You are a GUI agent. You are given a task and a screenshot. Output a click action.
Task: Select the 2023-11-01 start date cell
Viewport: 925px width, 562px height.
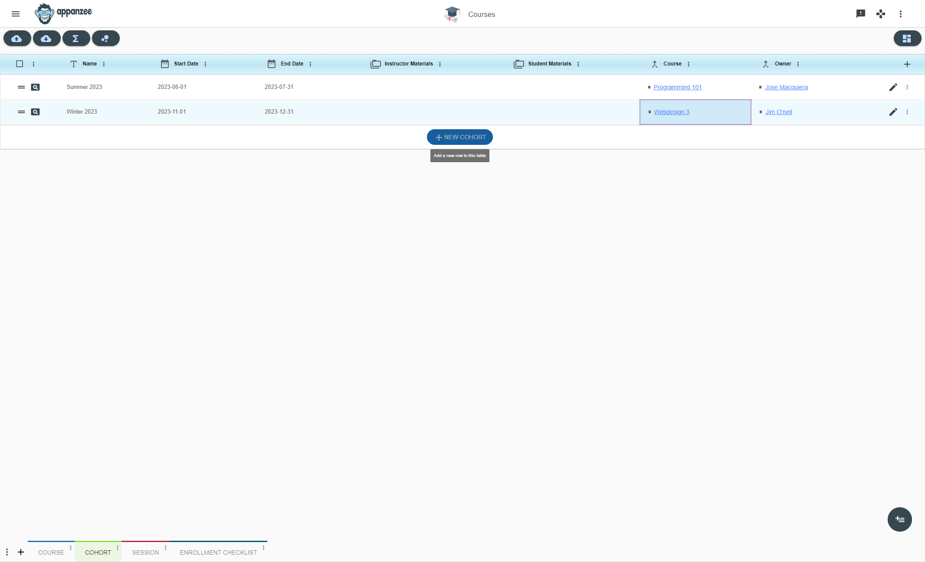pyautogui.click(x=172, y=112)
